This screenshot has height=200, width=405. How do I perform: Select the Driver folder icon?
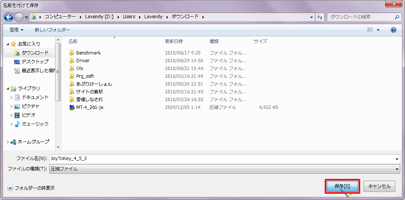click(72, 60)
